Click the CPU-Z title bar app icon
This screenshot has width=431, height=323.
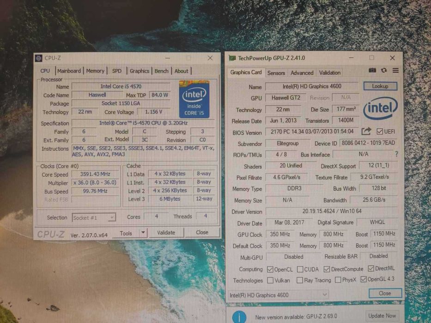coord(39,58)
